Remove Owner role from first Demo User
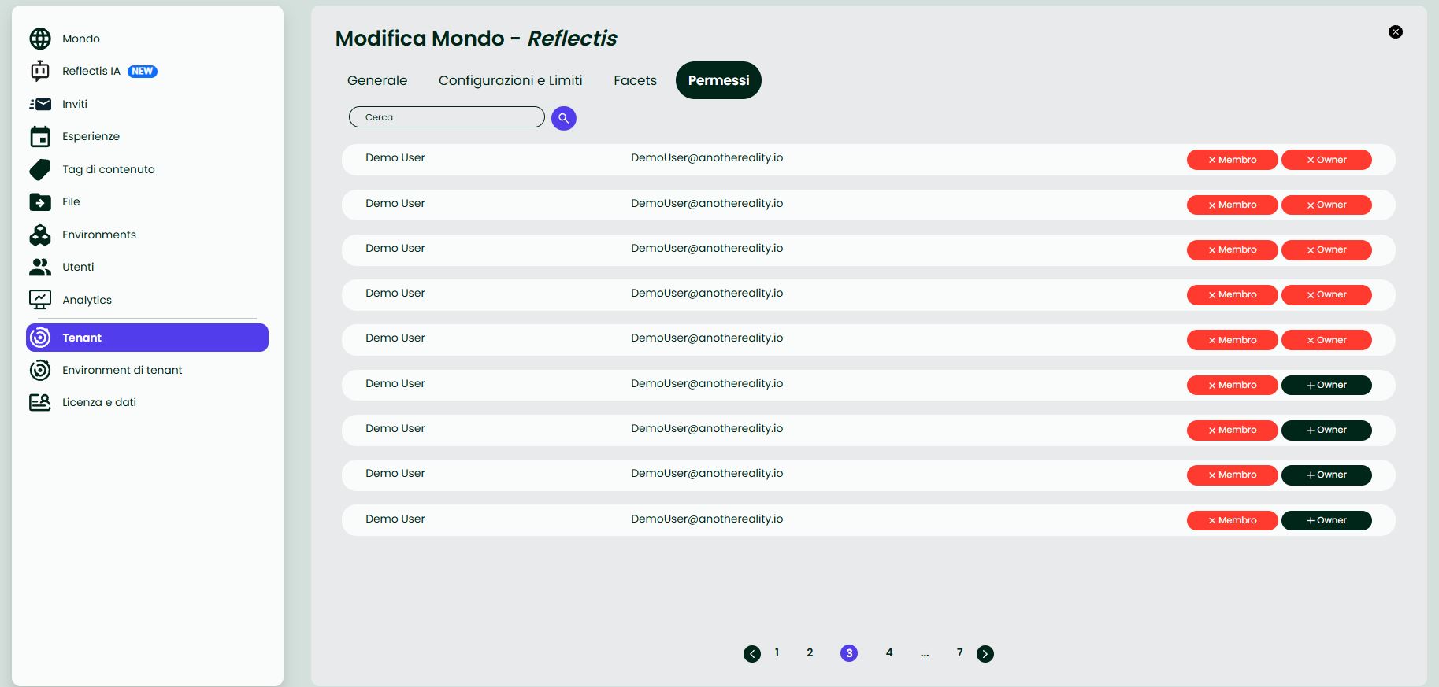The width and height of the screenshot is (1439, 687). point(1326,160)
